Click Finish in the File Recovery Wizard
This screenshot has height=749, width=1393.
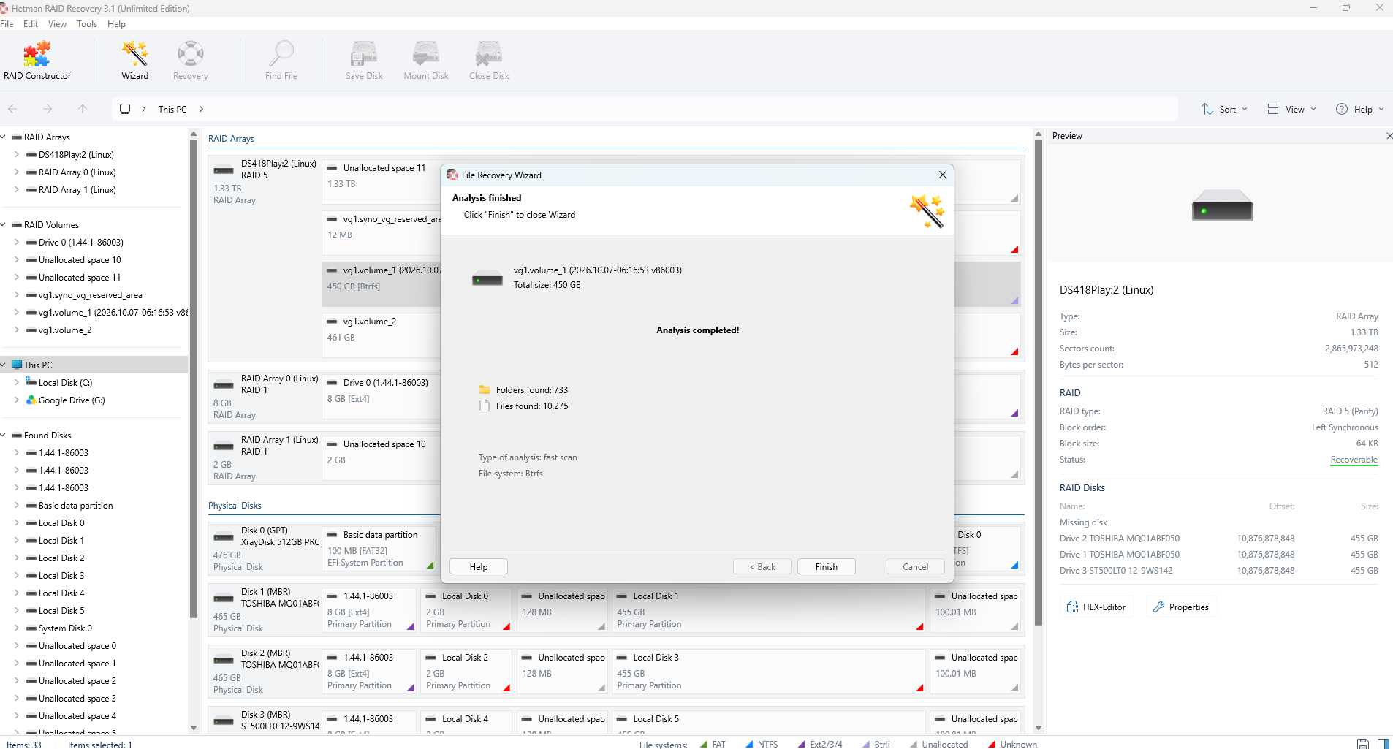pos(827,566)
